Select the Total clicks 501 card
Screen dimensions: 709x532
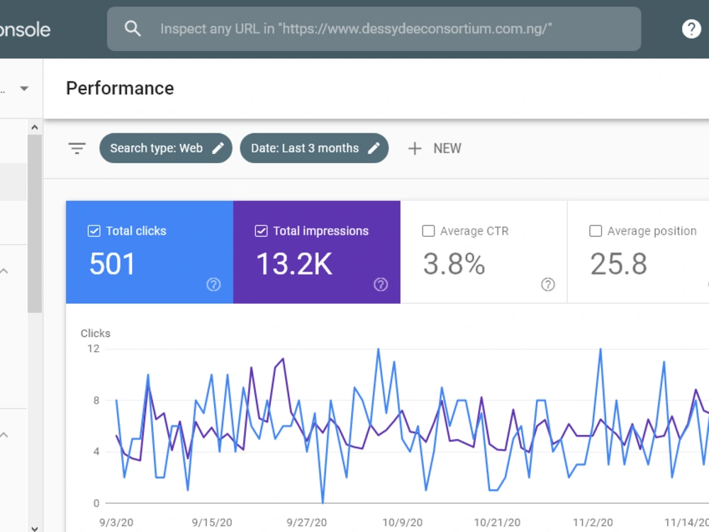click(x=150, y=252)
